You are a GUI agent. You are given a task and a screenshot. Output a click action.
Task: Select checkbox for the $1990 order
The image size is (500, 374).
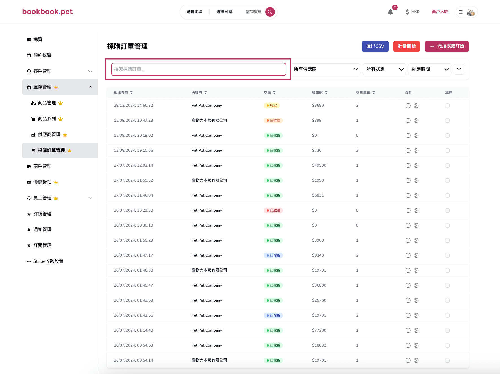pyautogui.click(x=447, y=180)
